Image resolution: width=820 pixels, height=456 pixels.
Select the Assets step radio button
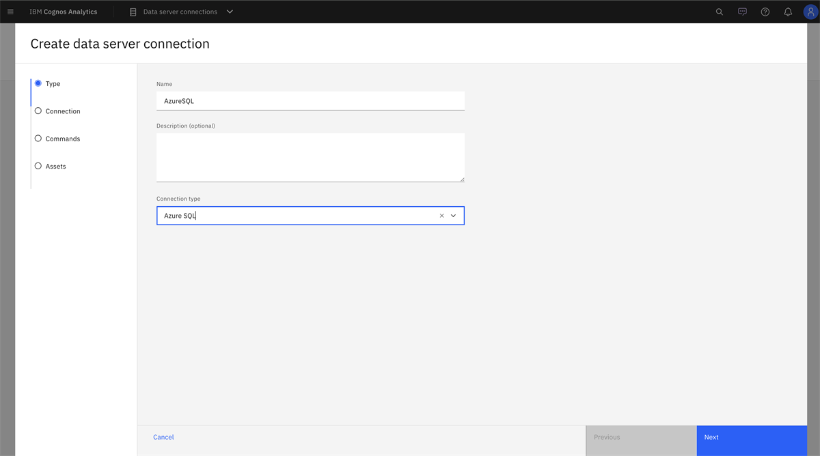pos(38,165)
